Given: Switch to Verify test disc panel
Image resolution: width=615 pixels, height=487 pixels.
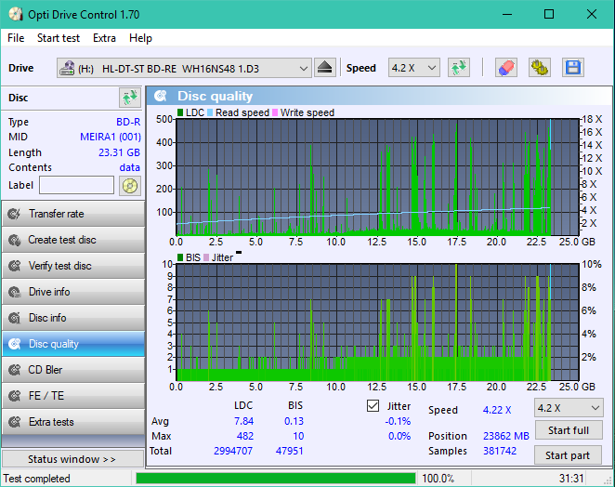Looking at the screenshot, I should point(73,266).
